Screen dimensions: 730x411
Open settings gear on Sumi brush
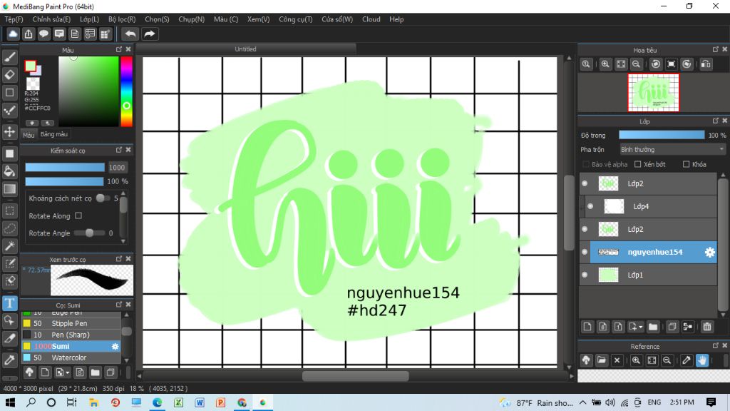[x=115, y=346]
